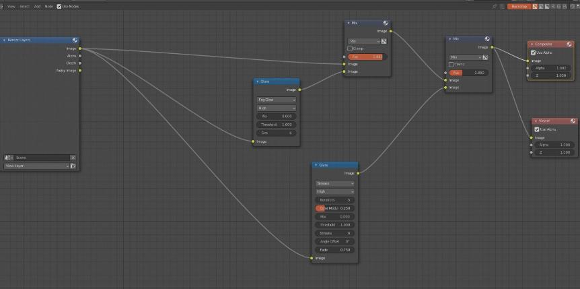Open the Node menu in the header
The width and height of the screenshot is (580, 289).
tap(49, 6)
